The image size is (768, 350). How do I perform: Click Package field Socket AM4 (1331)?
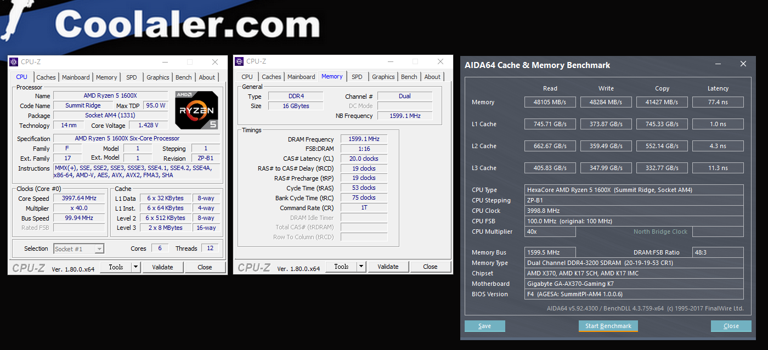pyautogui.click(x=110, y=116)
